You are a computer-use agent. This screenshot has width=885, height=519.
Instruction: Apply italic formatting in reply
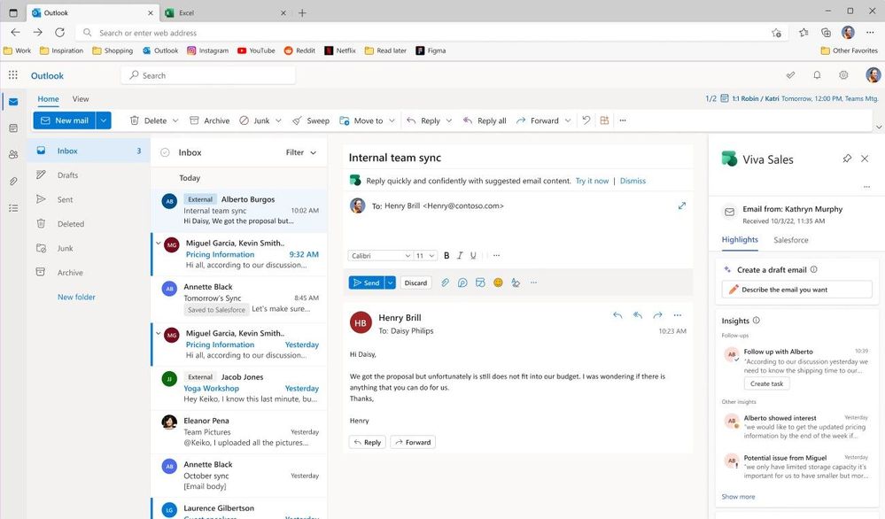coord(460,256)
